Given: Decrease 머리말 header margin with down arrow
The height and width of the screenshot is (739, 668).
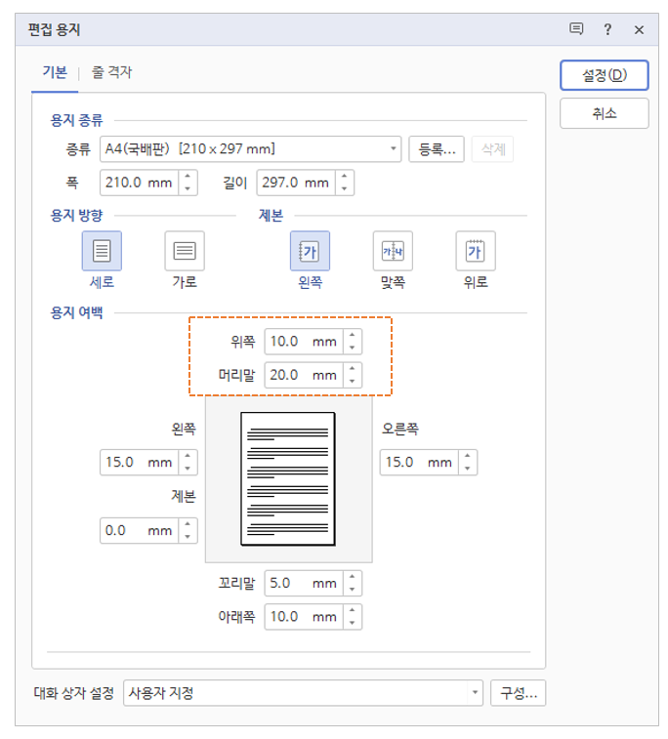Looking at the screenshot, I should 353,382.
